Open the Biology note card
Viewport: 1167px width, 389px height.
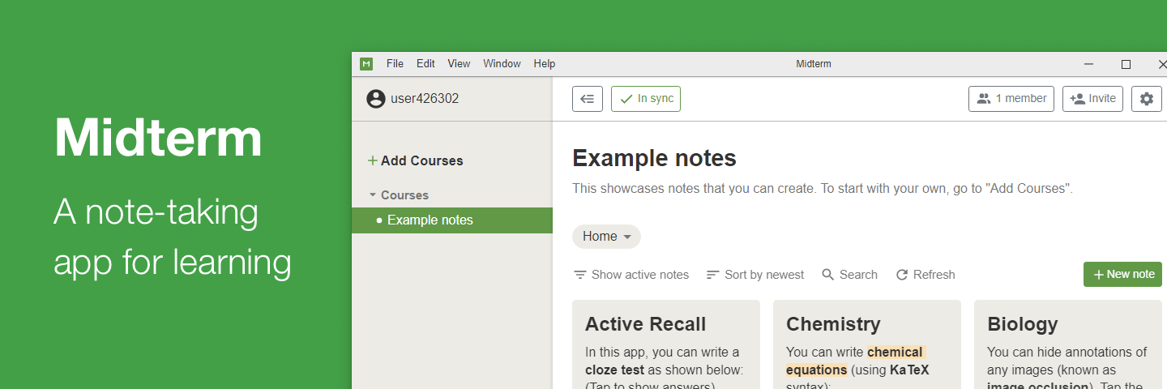(1070, 344)
